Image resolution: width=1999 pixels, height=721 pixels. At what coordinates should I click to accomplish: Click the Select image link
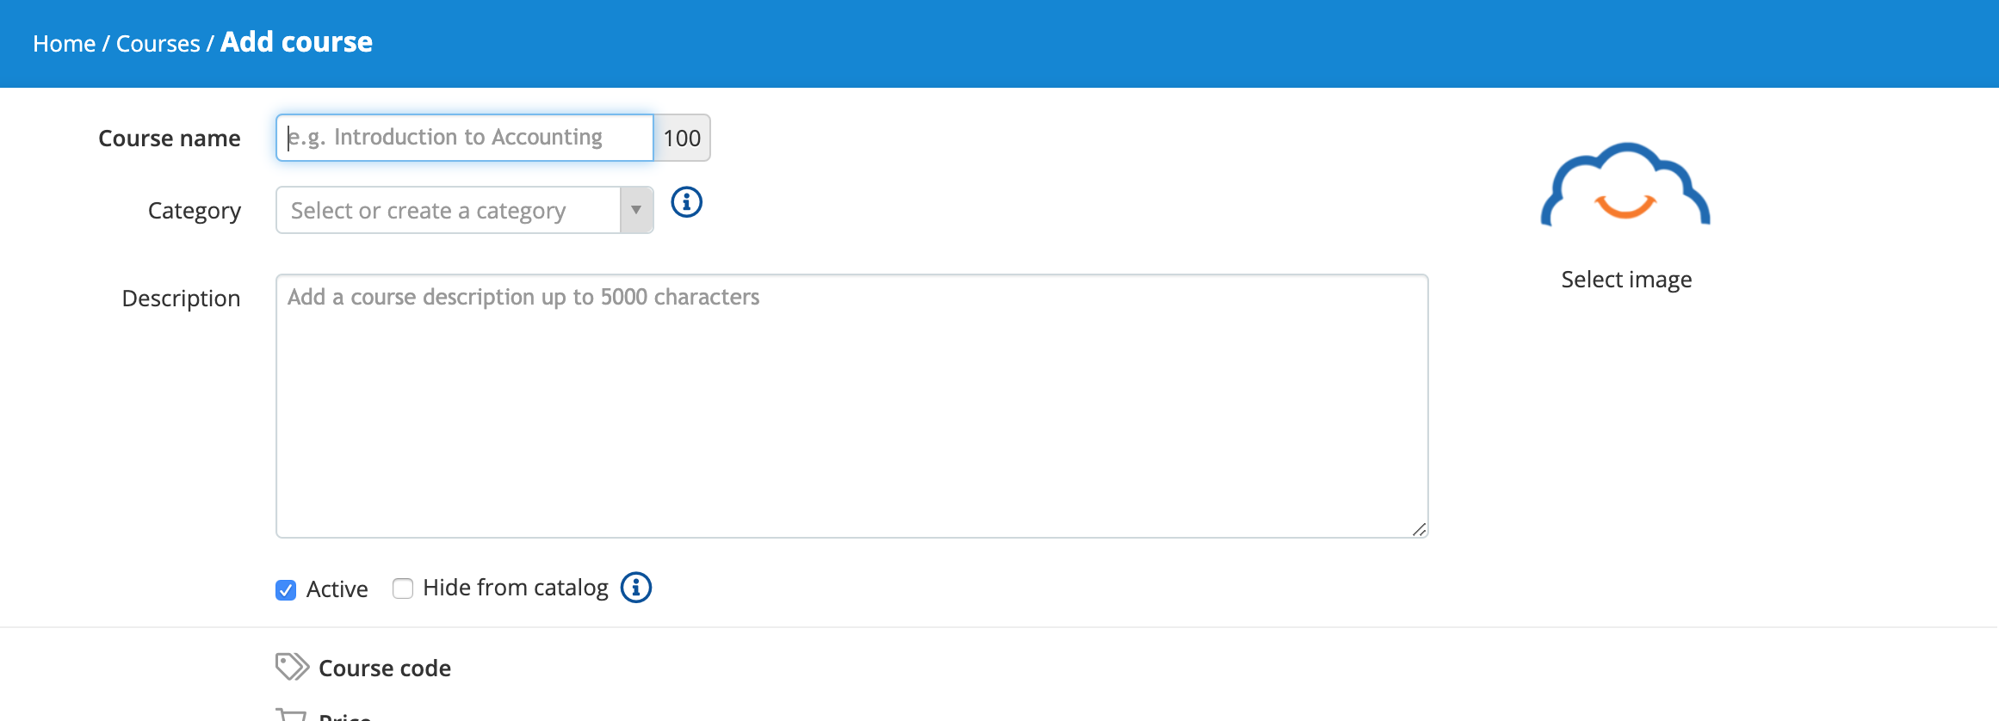tap(1626, 280)
